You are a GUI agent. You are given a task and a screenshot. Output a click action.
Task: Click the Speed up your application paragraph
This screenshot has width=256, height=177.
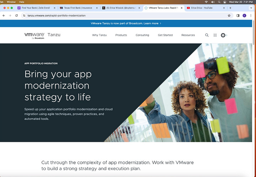(x=68, y=114)
